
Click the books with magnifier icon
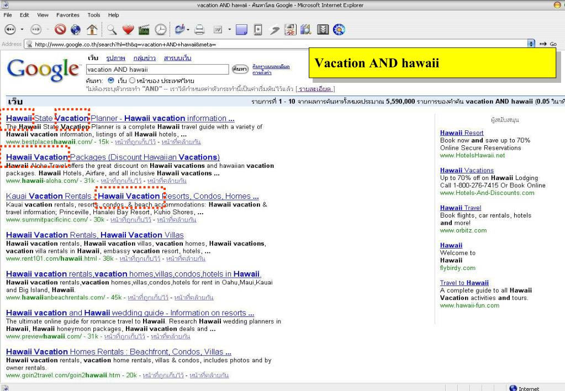[x=306, y=29]
